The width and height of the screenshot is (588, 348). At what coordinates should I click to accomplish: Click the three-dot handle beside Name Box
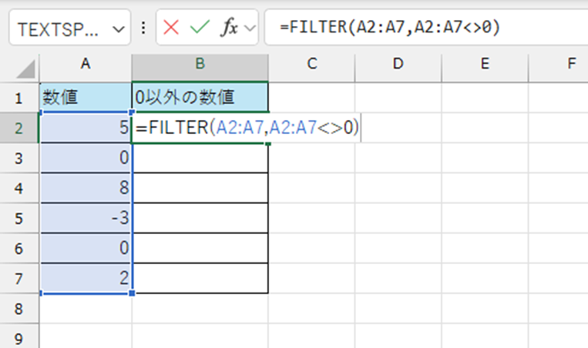143,29
